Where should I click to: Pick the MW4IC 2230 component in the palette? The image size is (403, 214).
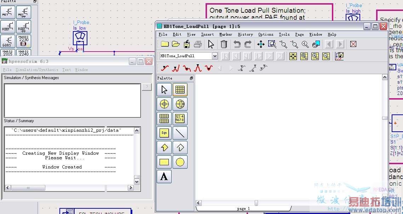[x=24, y=41]
